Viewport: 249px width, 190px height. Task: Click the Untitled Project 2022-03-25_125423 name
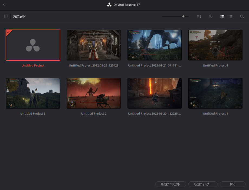pos(94,65)
